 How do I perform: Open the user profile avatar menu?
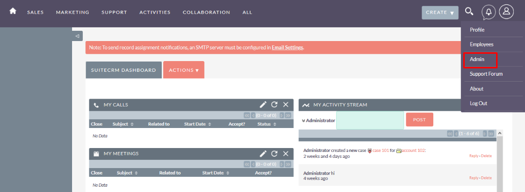506,12
